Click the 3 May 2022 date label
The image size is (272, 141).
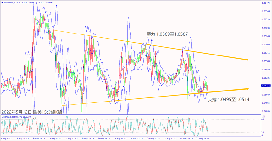coord(7,138)
